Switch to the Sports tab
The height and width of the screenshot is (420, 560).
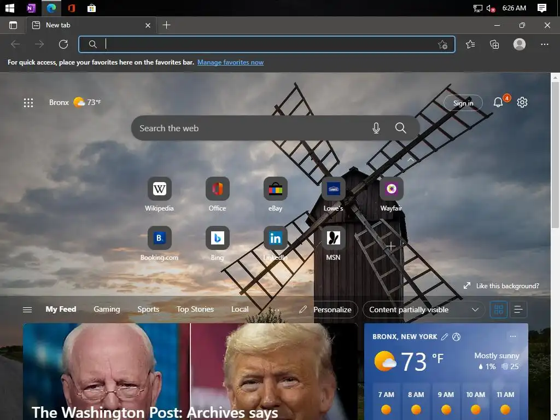148,310
